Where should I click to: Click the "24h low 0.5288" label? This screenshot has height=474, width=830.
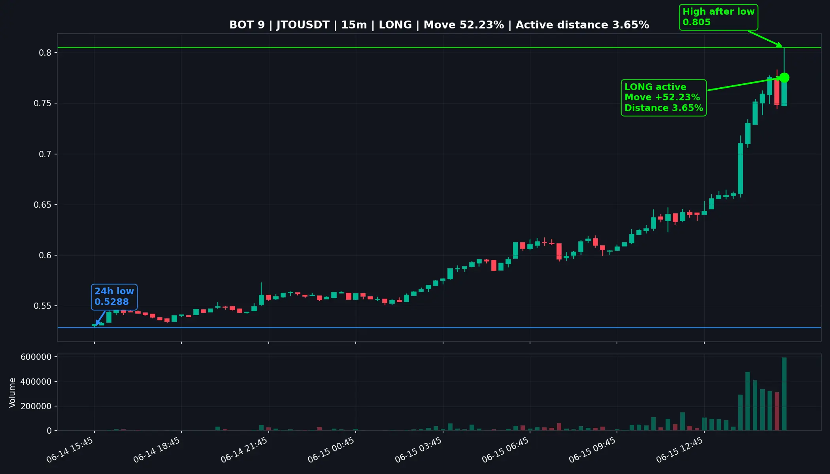[114, 297]
